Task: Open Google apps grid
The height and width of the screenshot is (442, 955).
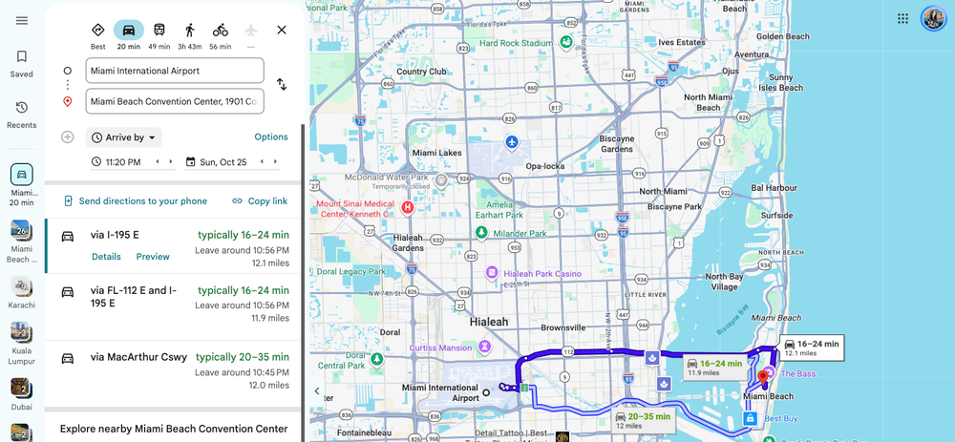Action: pos(902,19)
